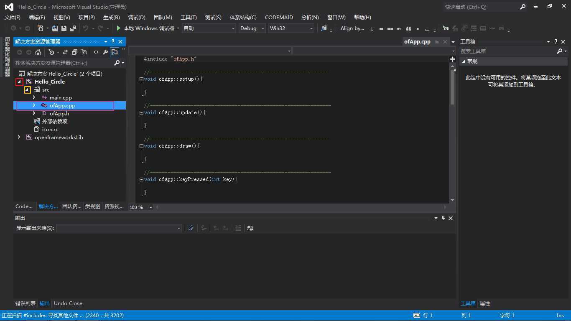Click the editor vertical scrollbar thumb
The image size is (571, 321).
[x=452, y=87]
